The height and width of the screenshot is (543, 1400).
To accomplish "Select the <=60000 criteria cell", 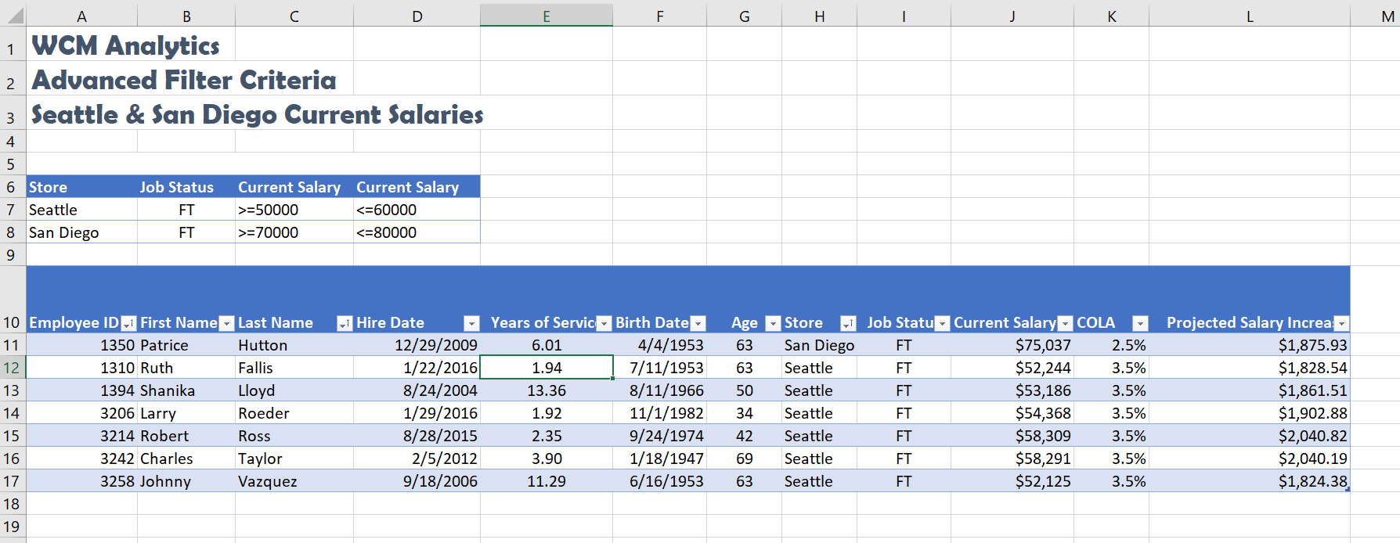I will point(417,210).
